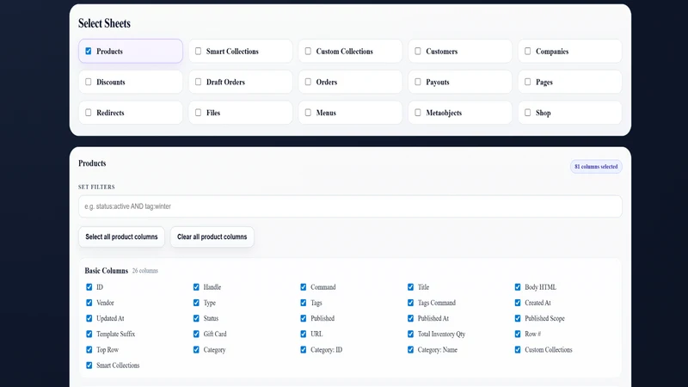
Task: Tick the Companies sheet checkbox
Action: tap(527, 51)
